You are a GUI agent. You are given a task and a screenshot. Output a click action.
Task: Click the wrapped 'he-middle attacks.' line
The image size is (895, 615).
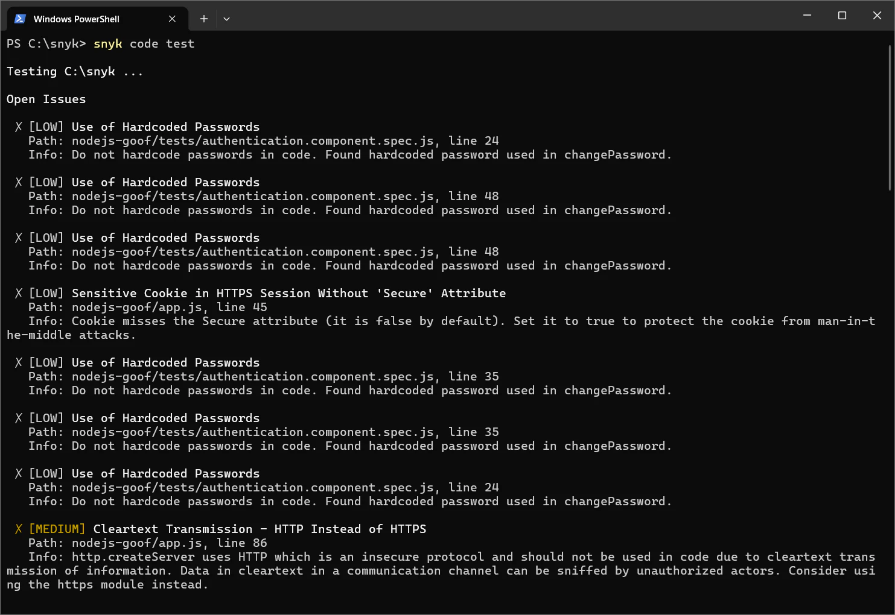point(71,335)
